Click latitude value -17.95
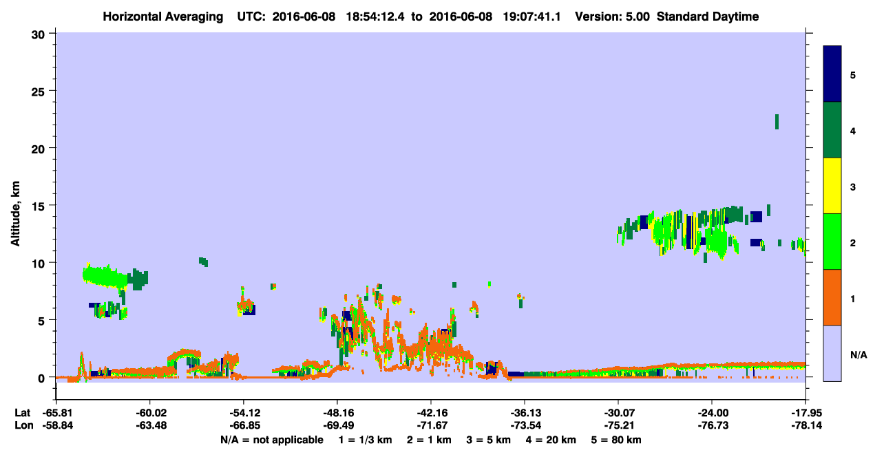The width and height of the screenshot is (895, 459). click(805, 413)
